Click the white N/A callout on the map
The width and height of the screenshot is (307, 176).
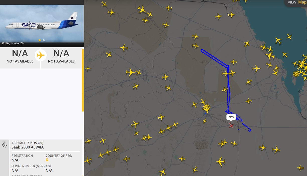coord(231,117)
